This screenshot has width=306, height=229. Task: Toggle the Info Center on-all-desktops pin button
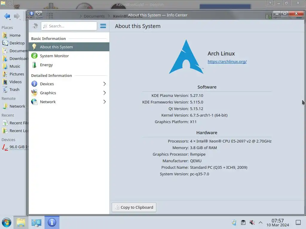(39, 14)
